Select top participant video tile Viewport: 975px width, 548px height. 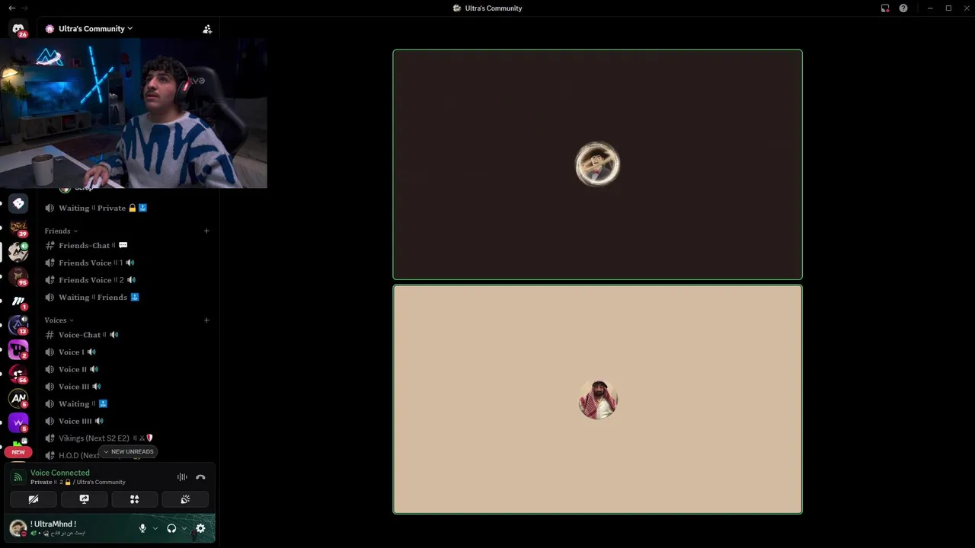(597, 164)
